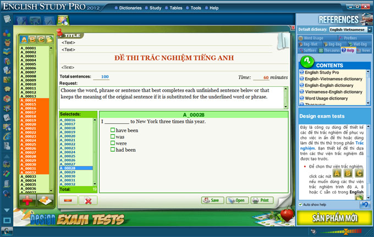Click Selecteds list scroll-down arrow

click(x=95, y=184)
